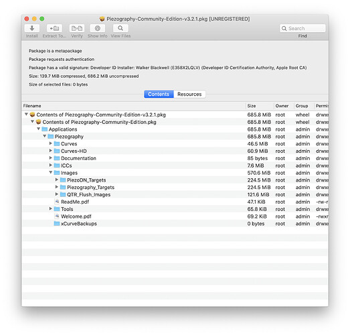The height and width of the screenshot is (335, 350).
Task: Collapse the Images folder
Action: (x=51, y=172)
